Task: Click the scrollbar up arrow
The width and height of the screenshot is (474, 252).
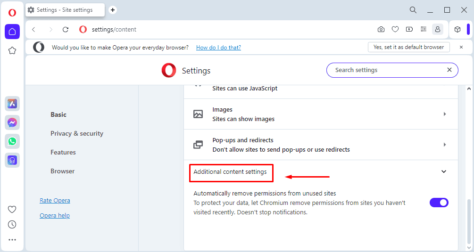Action: coord(469,89)
